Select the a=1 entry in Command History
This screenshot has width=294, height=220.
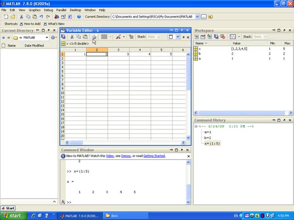[208, 132]
